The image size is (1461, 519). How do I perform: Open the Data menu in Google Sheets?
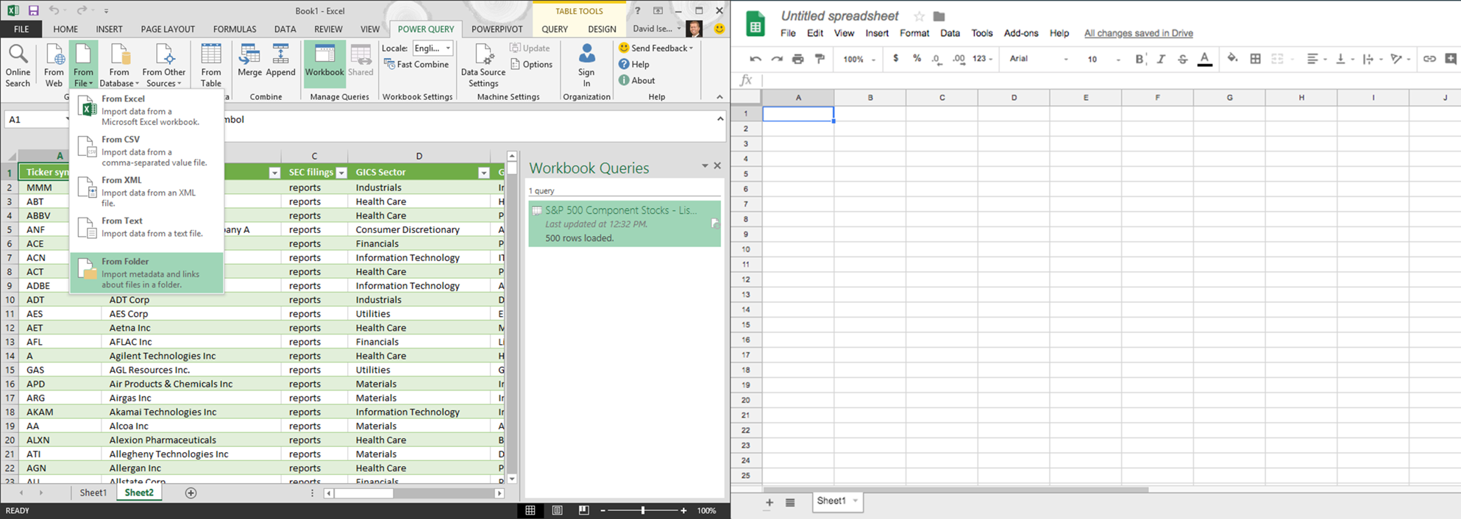pyautogui.click(x=950, y=33)
